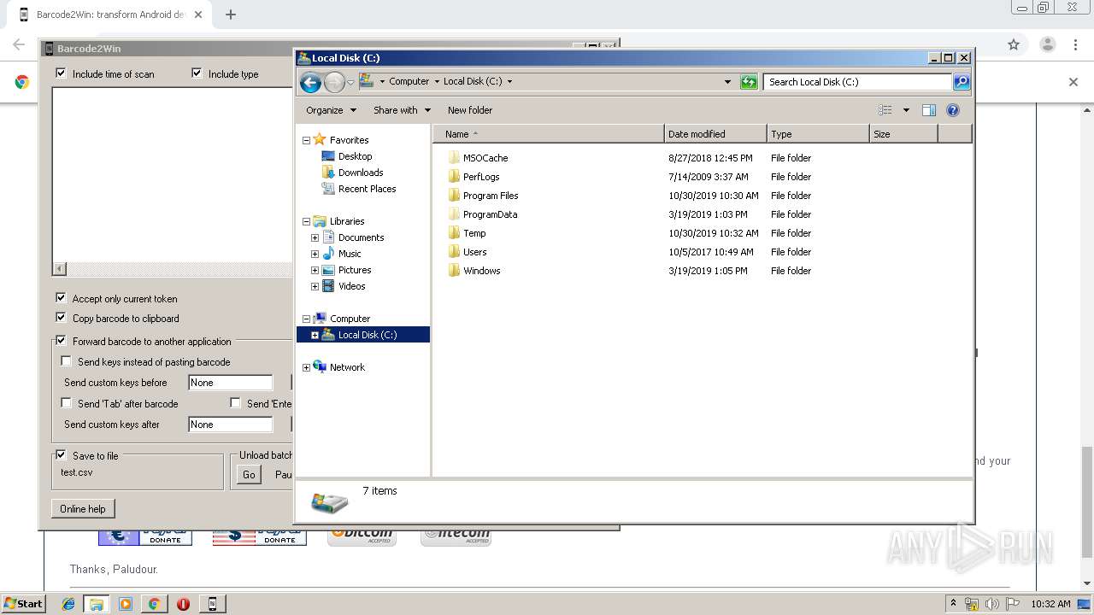Viewport: 1094px width, 615px height.
Task: Sort by Type column header
Action: coord(818,134)
